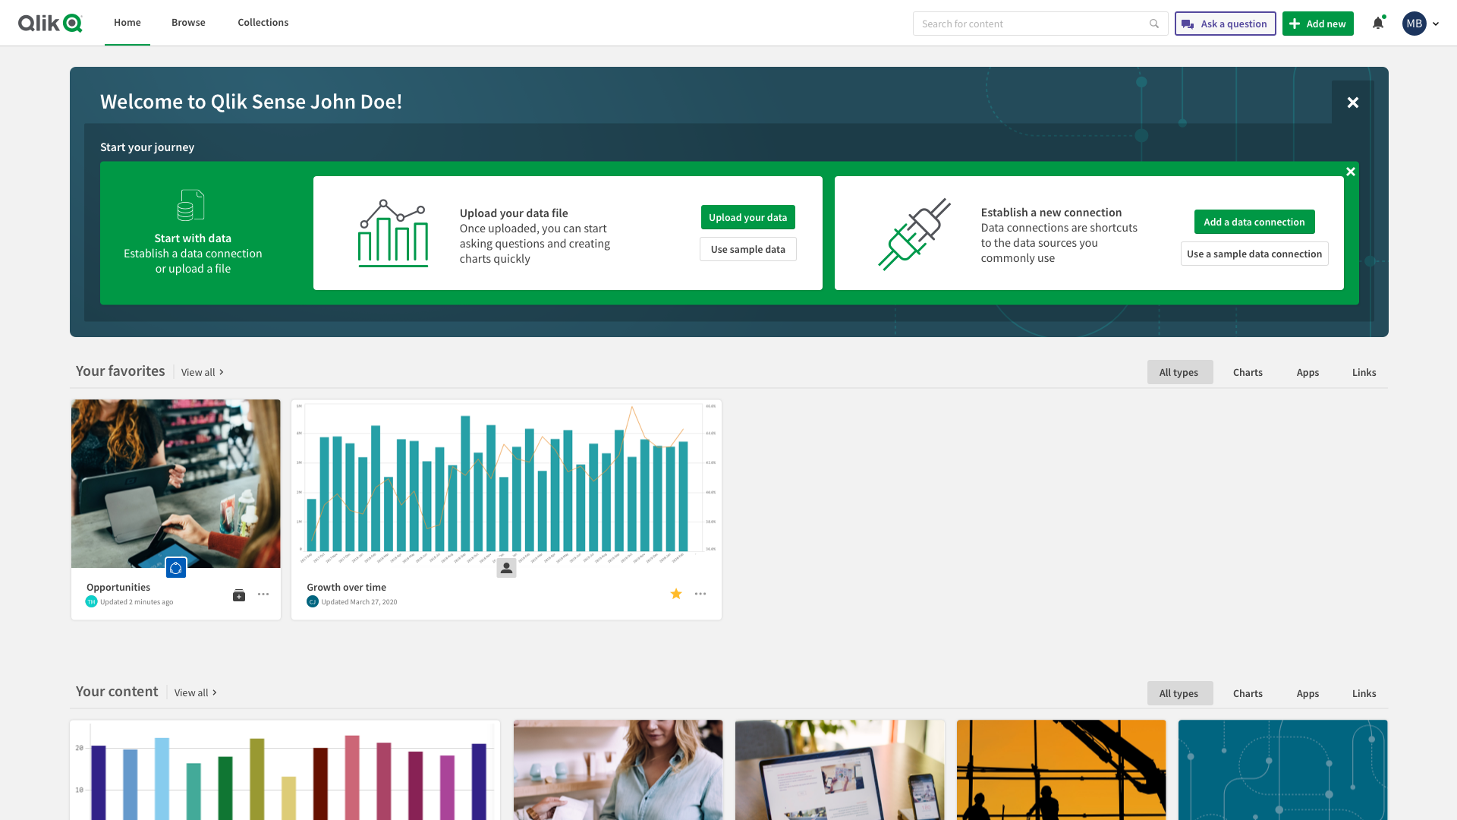Open the community icon on the Opportunities thumbnail
The image size is (1457, 820).
176,568
